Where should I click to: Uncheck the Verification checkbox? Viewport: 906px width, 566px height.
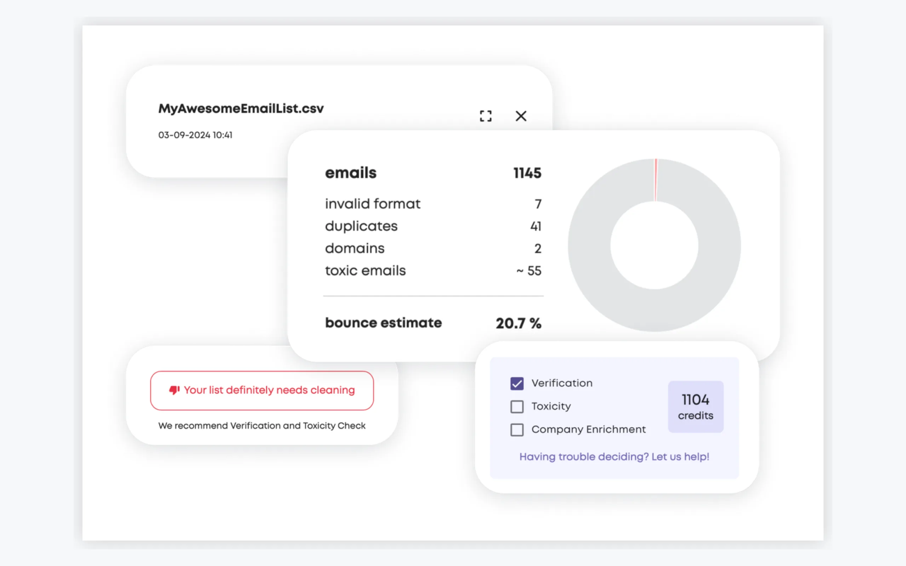(517, 383)
